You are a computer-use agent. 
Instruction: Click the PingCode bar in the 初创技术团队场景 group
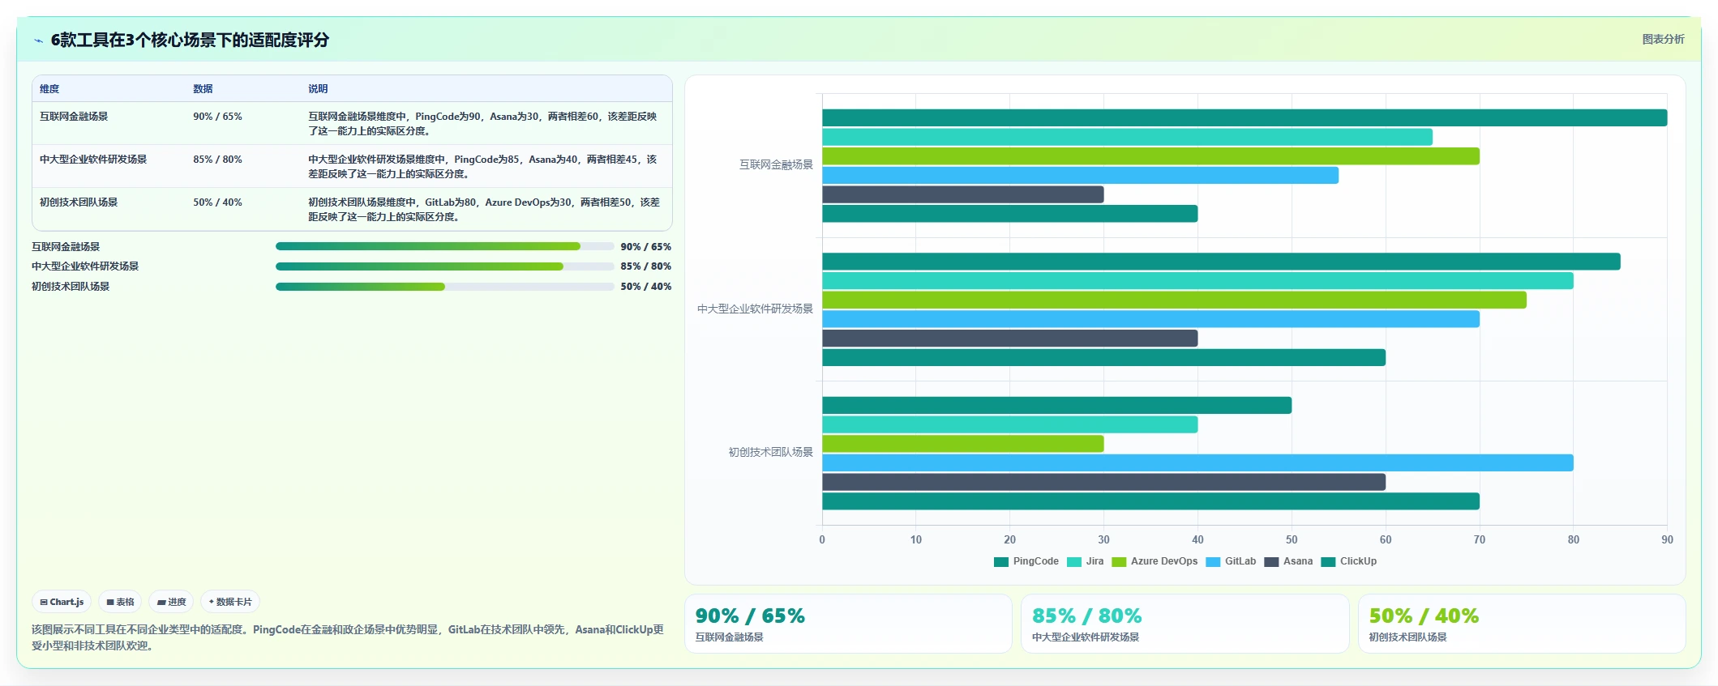(x=1056, y=405)
